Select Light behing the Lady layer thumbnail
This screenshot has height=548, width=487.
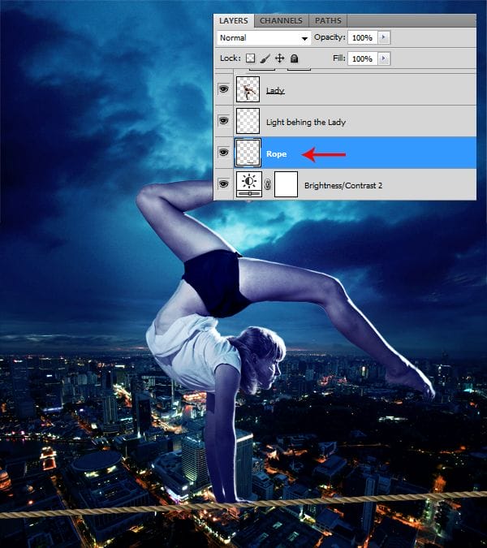point(248,121)
